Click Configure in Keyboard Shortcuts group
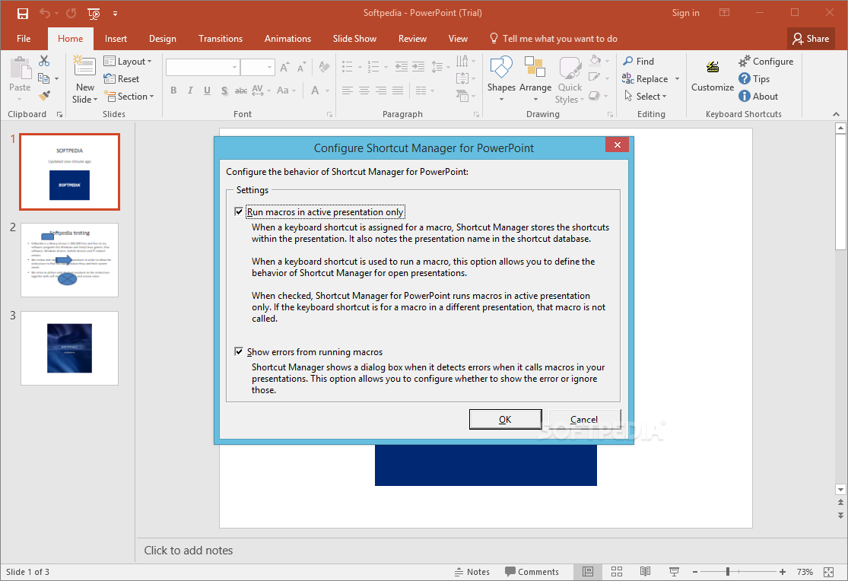This screenshot has height=581, width=848. (766, 61)
